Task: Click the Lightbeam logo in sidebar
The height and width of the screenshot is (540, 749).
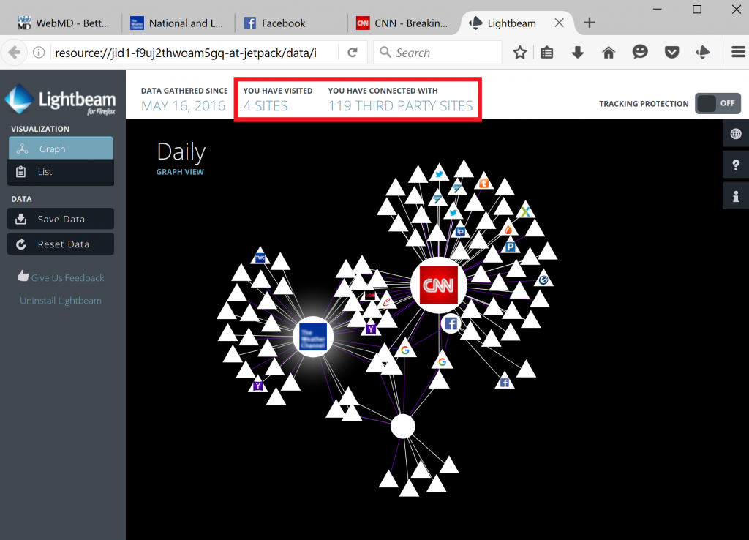Action: 60,100
